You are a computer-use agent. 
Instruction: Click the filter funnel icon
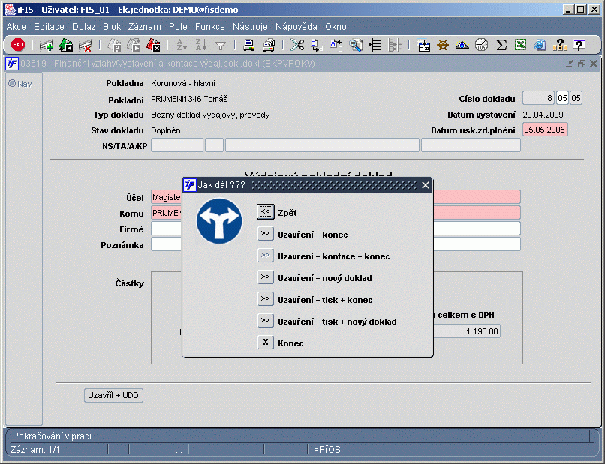221,46
